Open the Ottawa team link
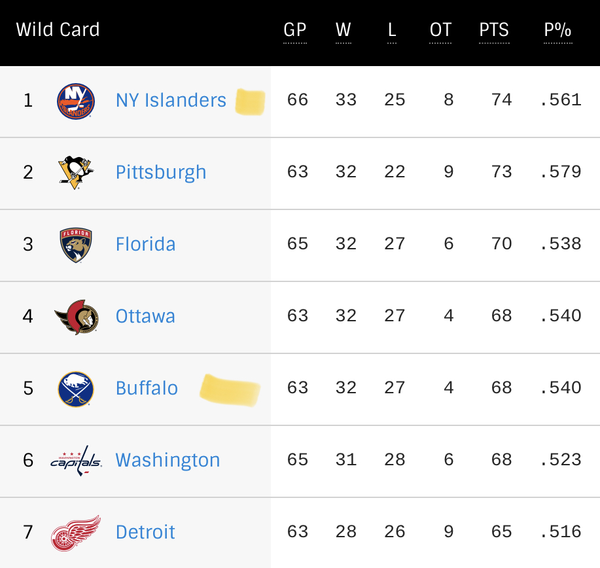 (145, 316)
